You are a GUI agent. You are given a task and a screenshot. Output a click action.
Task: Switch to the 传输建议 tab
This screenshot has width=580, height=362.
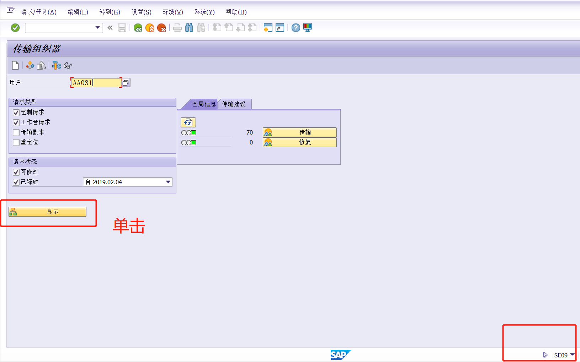tap(234, 104)
